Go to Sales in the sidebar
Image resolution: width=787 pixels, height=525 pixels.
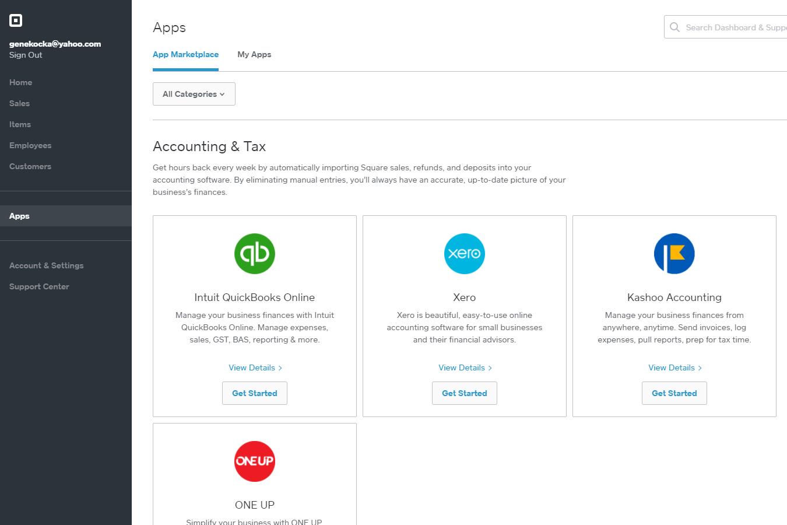coord(19,103)
